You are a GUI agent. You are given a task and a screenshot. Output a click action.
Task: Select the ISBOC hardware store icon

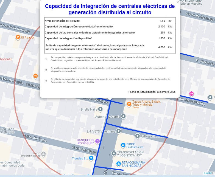tap(123, 145)
